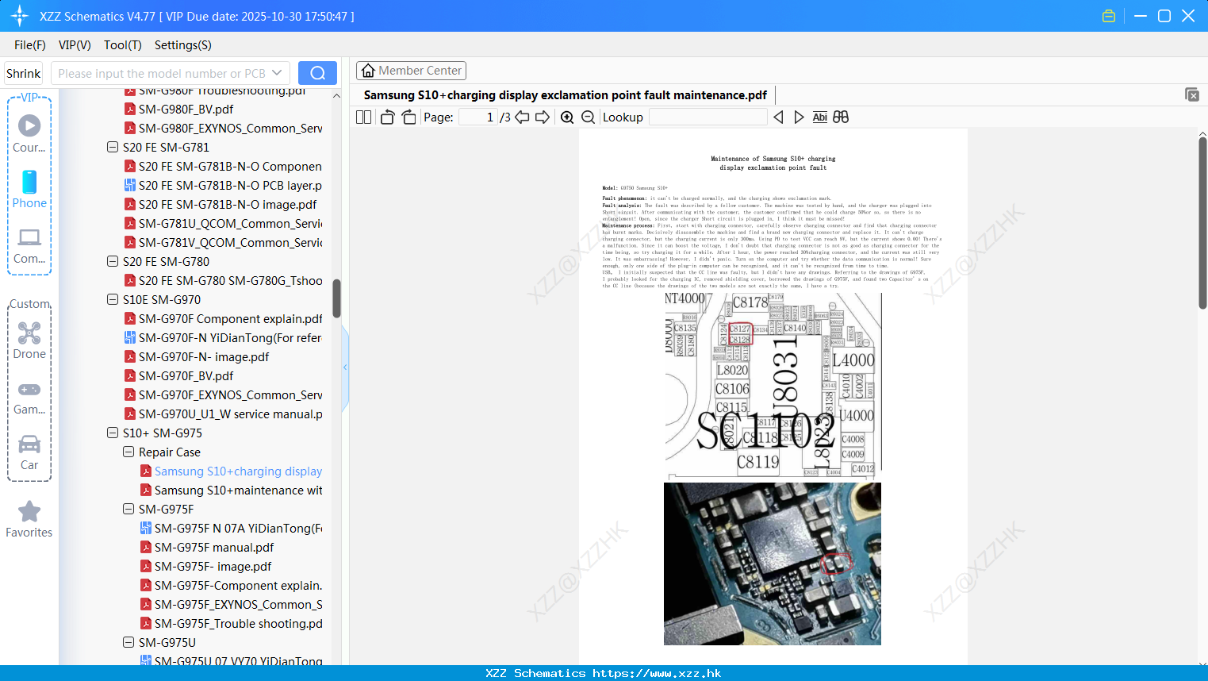
Task: Open S20 FE SM-G780 Tshoo file
Action: tap(223, 280)
